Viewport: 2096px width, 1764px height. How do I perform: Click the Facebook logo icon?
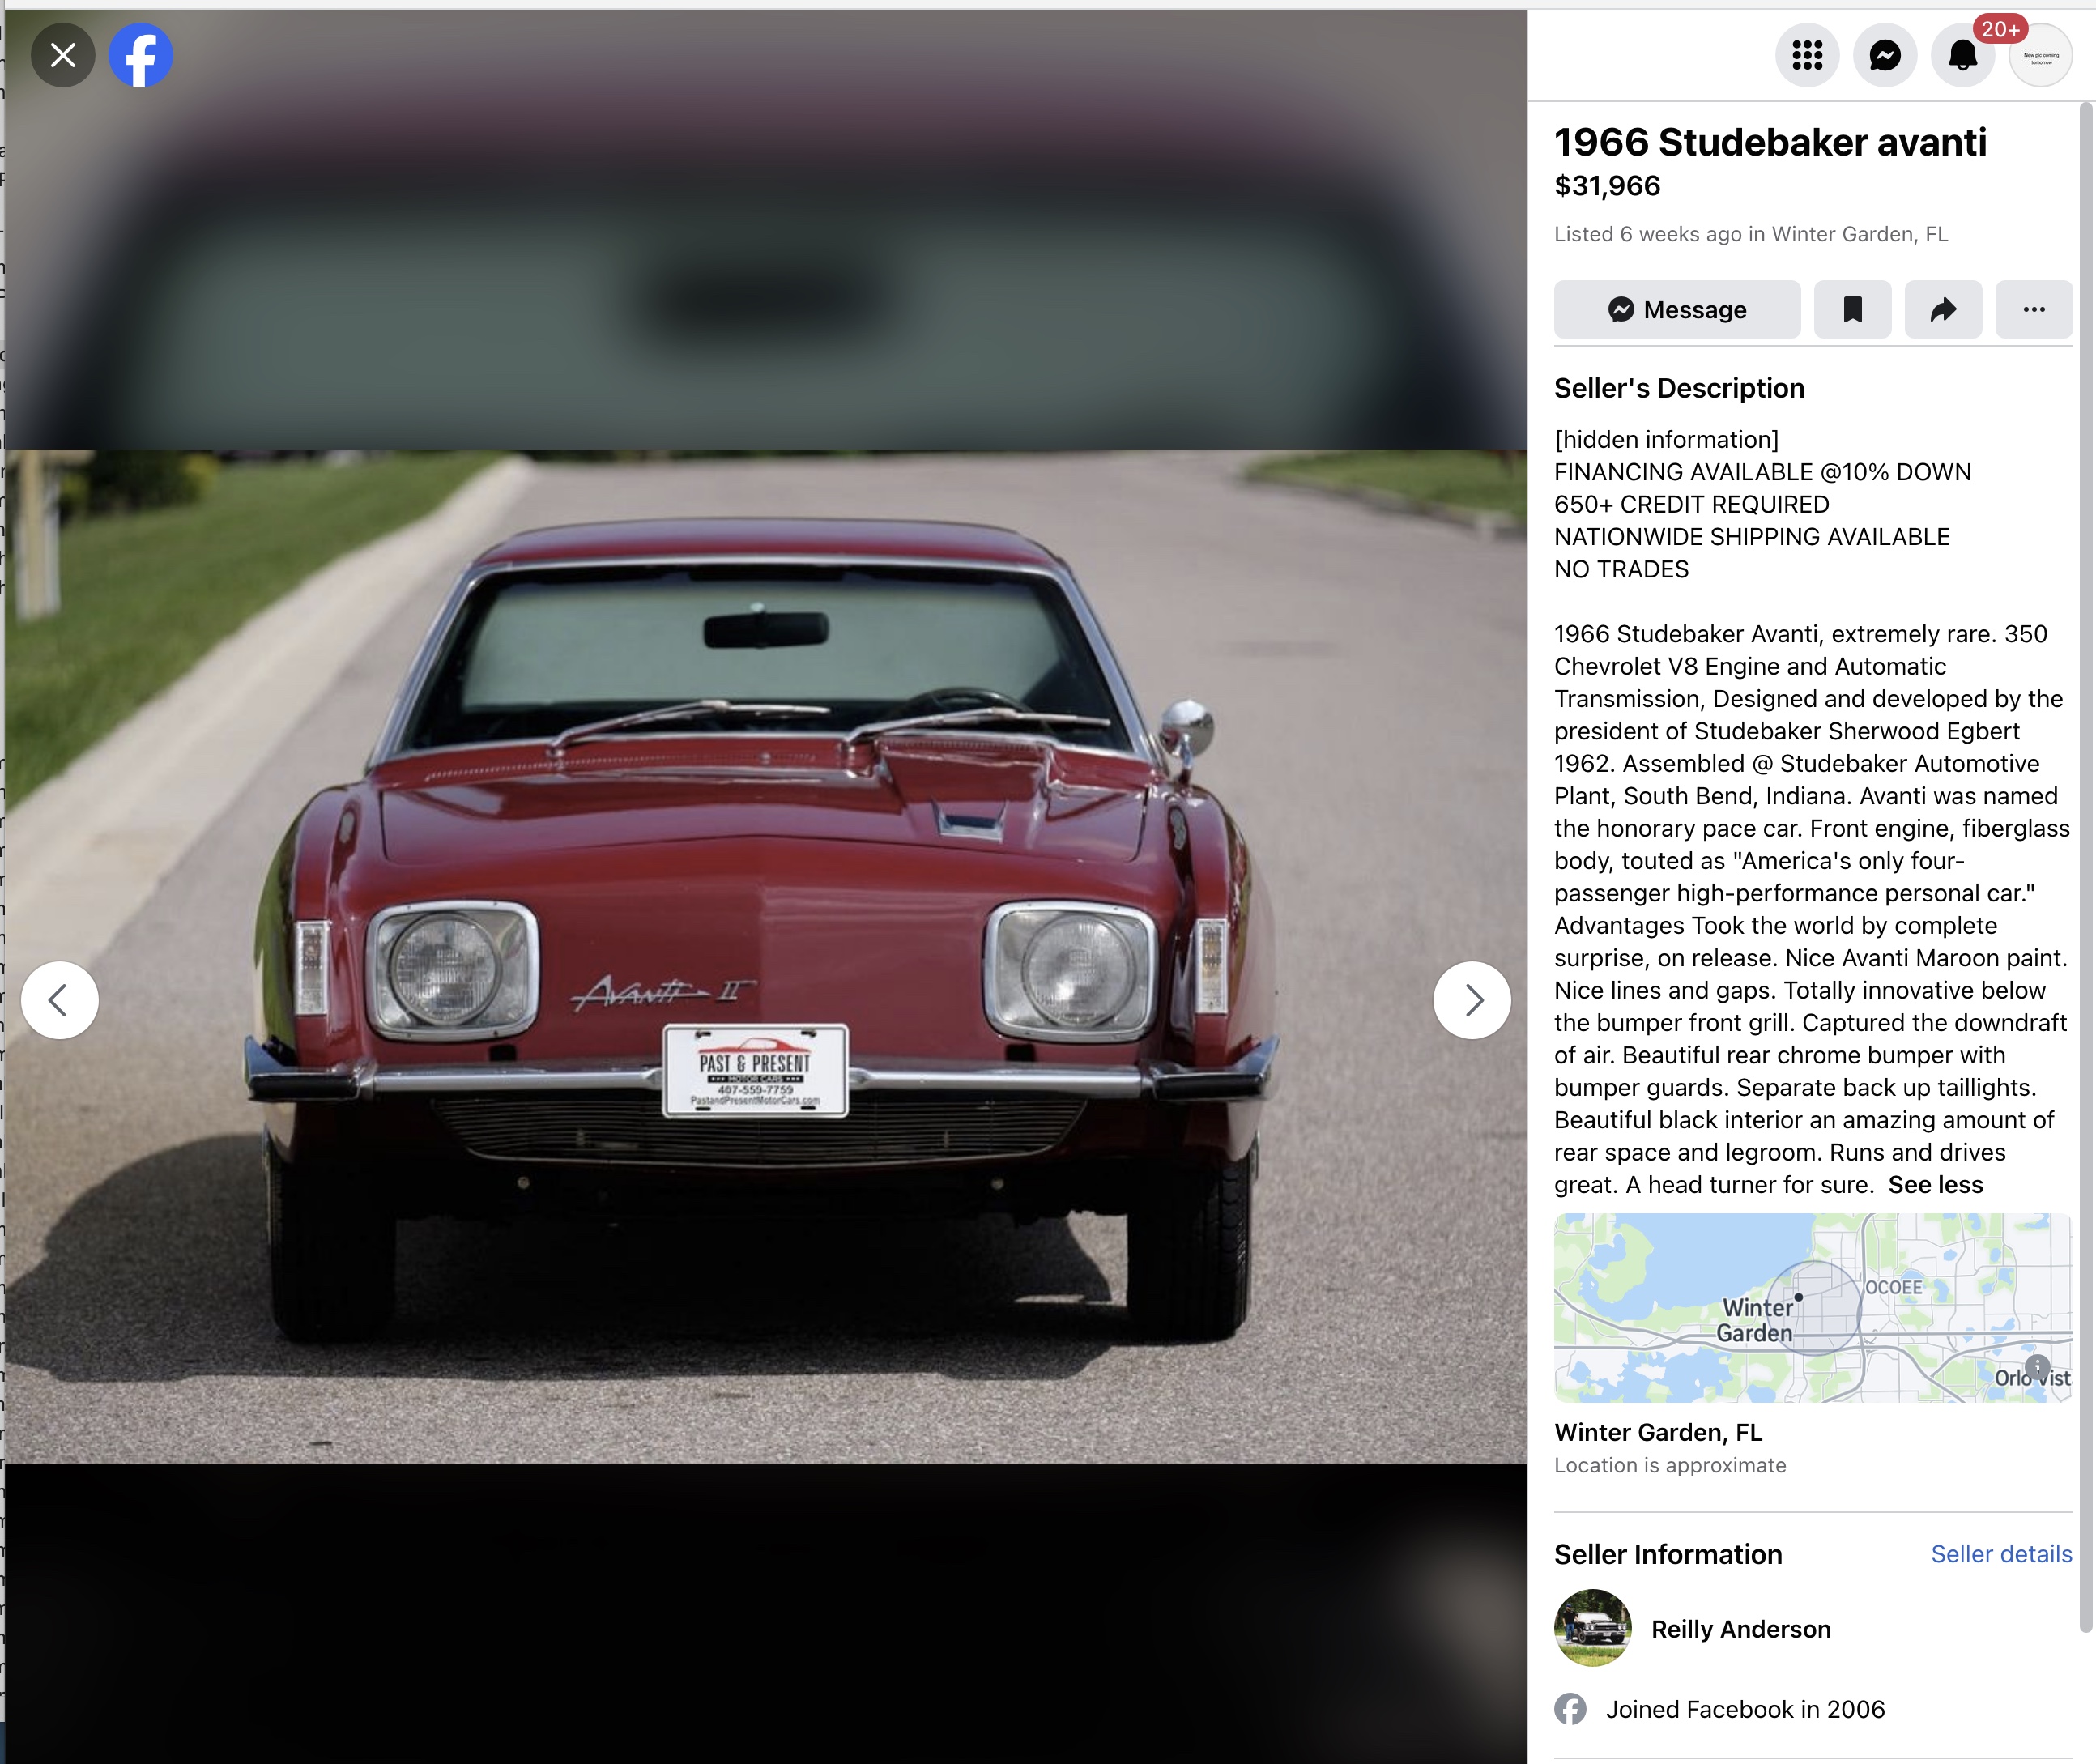pos(141,55)
